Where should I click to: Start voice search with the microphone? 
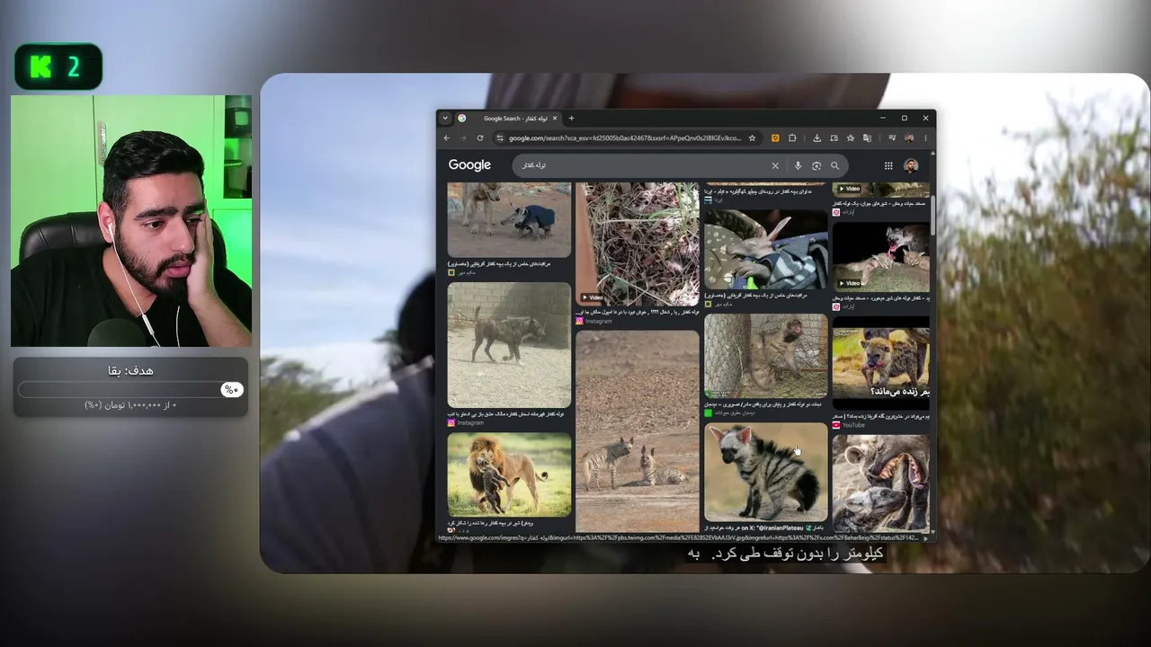798,165
